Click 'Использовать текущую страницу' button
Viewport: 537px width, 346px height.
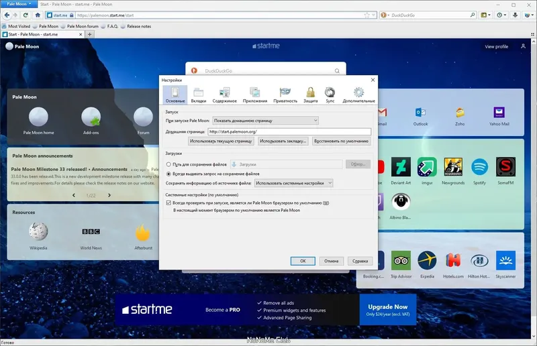coord(221,141)
